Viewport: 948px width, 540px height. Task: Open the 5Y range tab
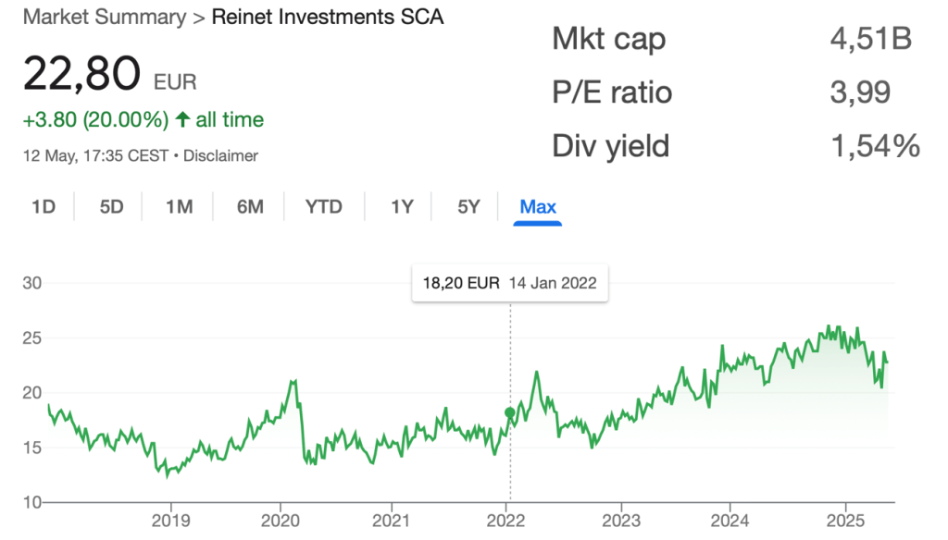point(468,207)
